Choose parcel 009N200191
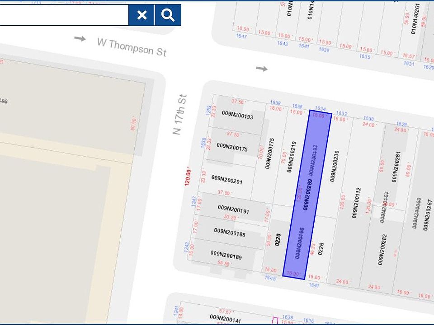The image size is (434, 325). pos(233,209)
